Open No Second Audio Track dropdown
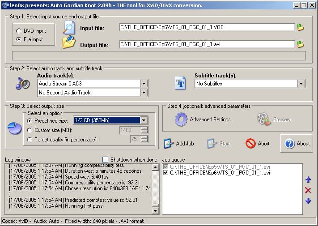 pyautogui.click(x=144, y=93)
